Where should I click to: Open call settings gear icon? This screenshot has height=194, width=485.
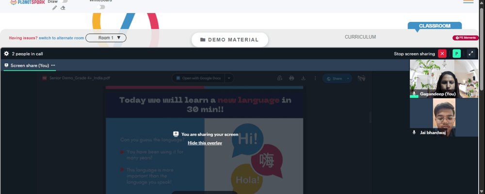coord(6,54)
